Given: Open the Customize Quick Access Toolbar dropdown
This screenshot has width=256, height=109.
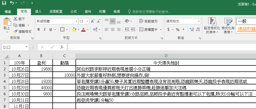Looking at the screenshot, I should (32, 3).
